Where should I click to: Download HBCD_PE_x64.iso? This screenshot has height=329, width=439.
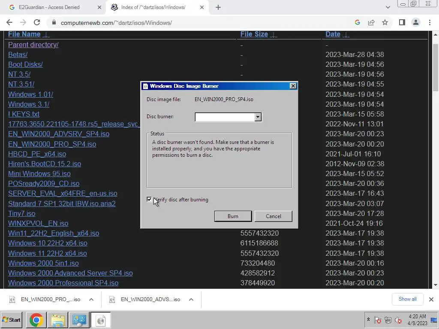coord(37,154)
